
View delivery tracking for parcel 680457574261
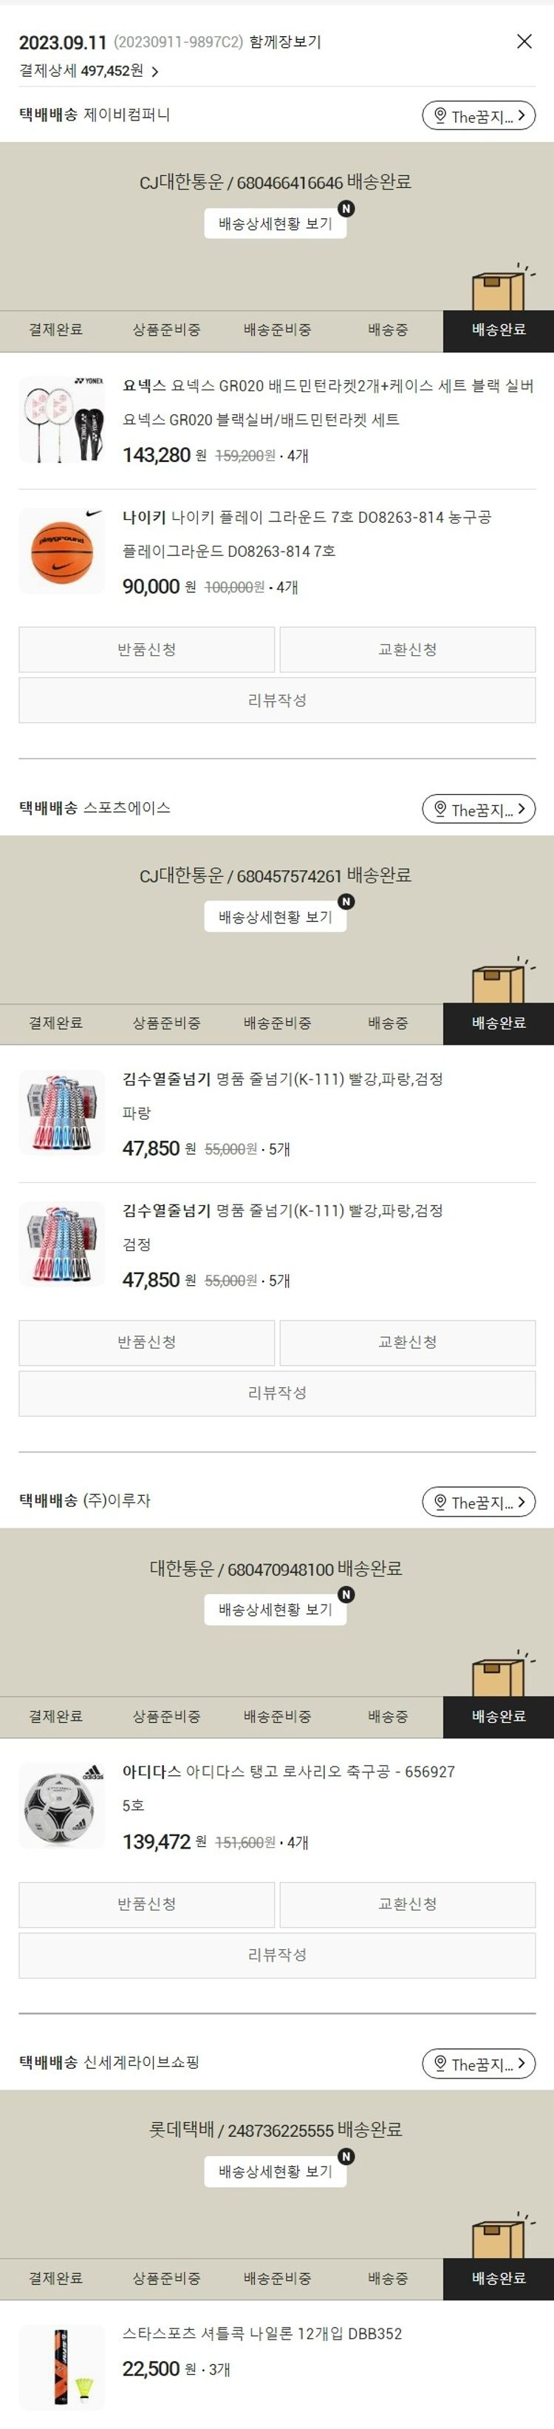coord(275,917)
